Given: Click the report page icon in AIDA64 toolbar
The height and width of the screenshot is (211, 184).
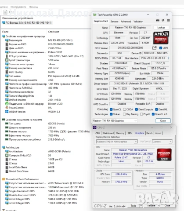Looking at the screenshot, I should click(x=5, y=12).
